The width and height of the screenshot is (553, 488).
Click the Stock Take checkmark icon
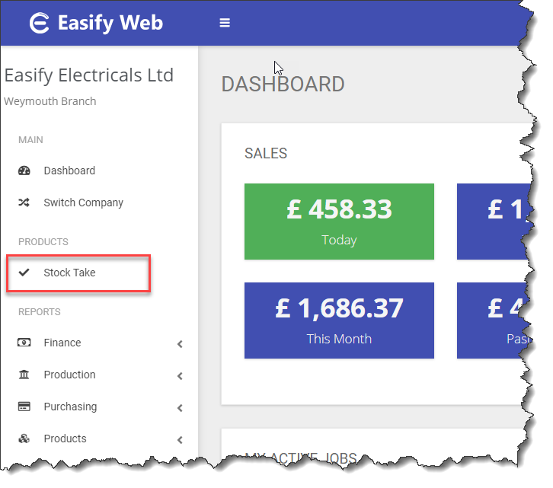[x=24, y=273]
